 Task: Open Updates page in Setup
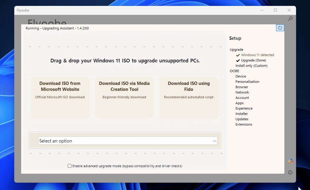(242, 119)
